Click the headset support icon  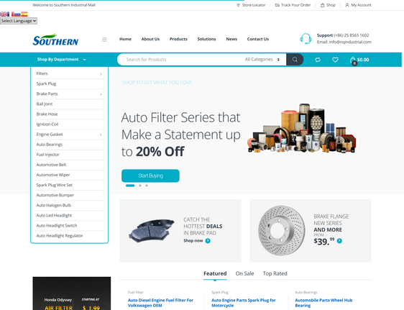(306, 39)
